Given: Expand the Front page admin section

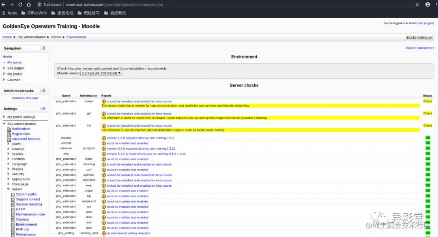Looking at the screenshot, I should (x=9, y=184).
